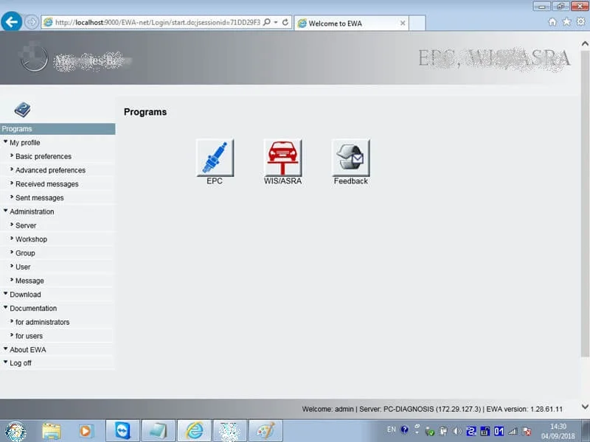590x442 pixels.
Task: Open Windows Explorer from the taskbar
Action: click(x=52, y=431)
